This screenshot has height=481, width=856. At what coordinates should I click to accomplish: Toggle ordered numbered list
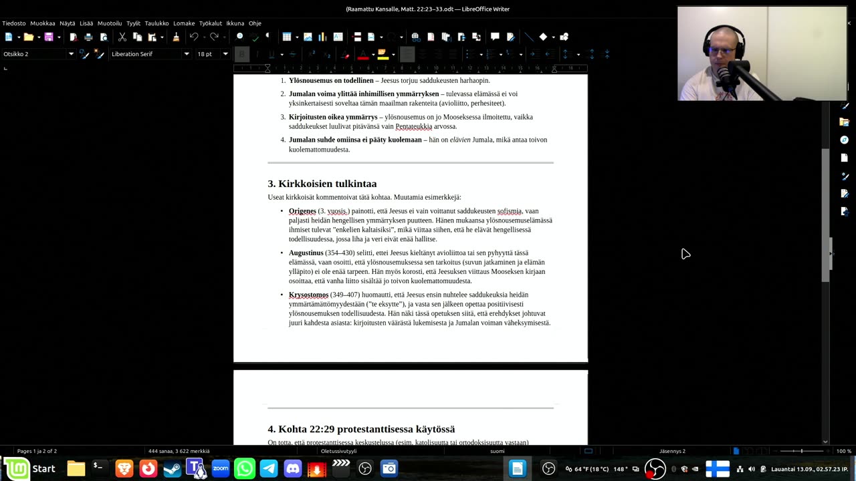[490, 54]
